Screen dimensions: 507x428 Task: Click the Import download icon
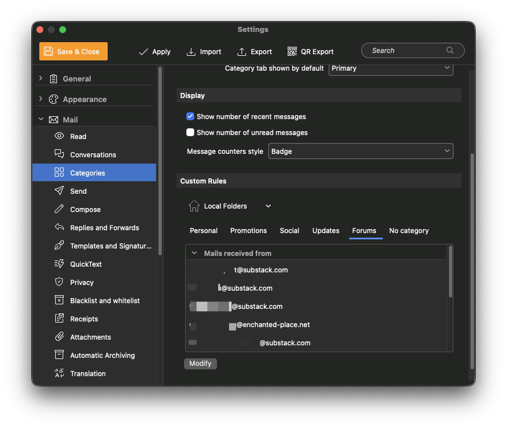click(x=191, y=51)
